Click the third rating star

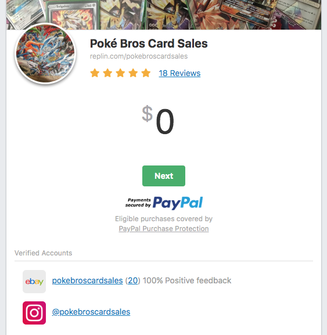pyautogui.click(x=120, y=73)
